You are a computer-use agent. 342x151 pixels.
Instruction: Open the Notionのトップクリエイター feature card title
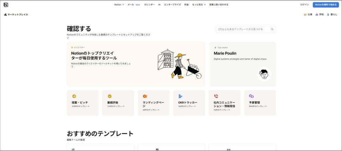coord(94,56)
